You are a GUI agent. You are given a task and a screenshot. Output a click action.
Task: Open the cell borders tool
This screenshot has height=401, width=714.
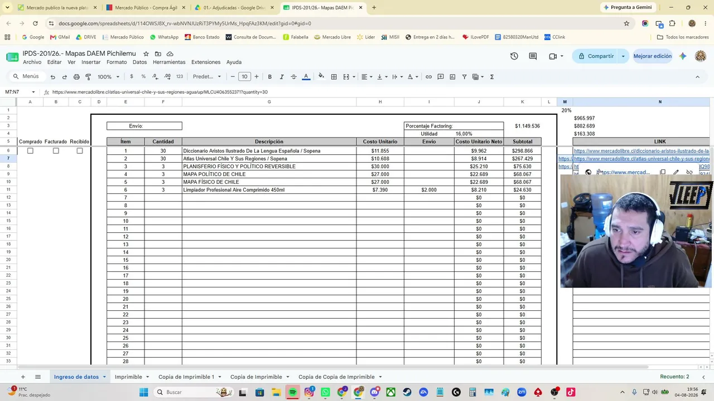(334, 77)
